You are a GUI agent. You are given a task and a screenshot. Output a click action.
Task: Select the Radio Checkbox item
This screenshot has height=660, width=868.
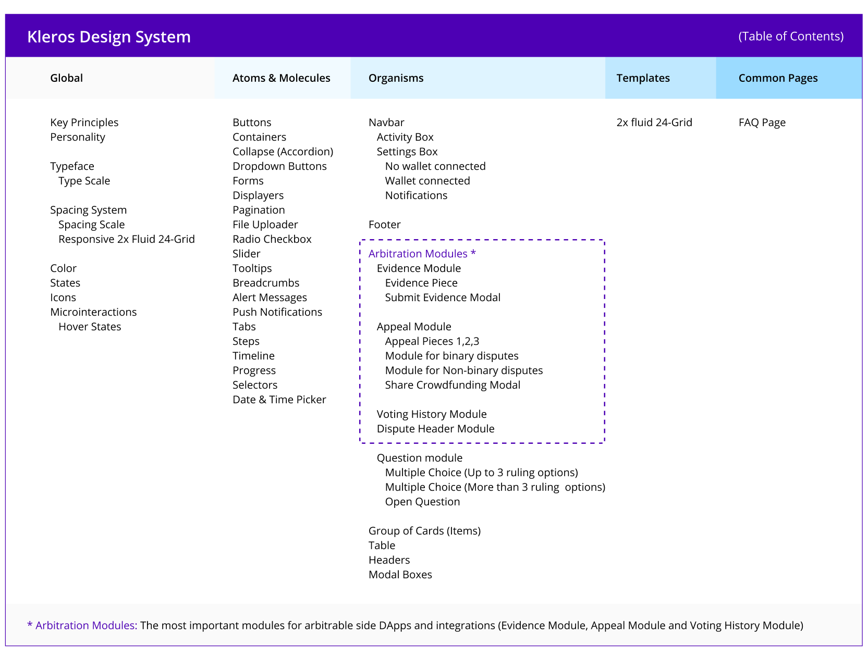pos(272,239)
